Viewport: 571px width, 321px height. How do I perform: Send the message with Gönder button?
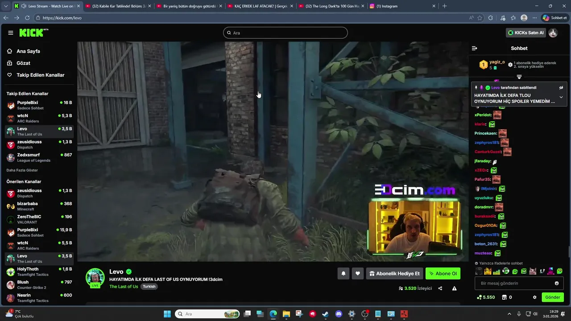[x=553, y=297]
